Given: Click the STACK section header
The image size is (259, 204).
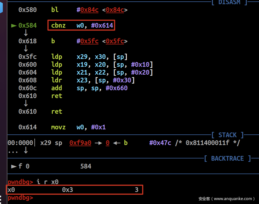Looking at the screenshot, I should [227, 135].
